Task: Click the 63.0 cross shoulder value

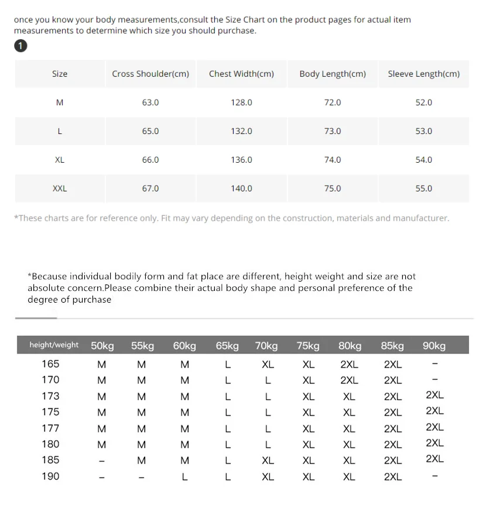Action: click(x=150, y=102)
